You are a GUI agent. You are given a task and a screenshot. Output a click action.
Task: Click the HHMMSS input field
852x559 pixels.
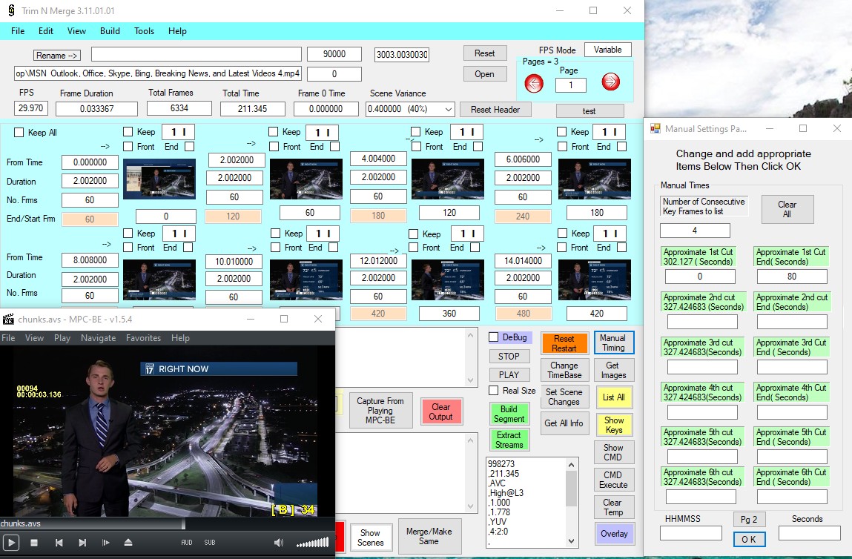pyautogui.click(x=690, y=533)
